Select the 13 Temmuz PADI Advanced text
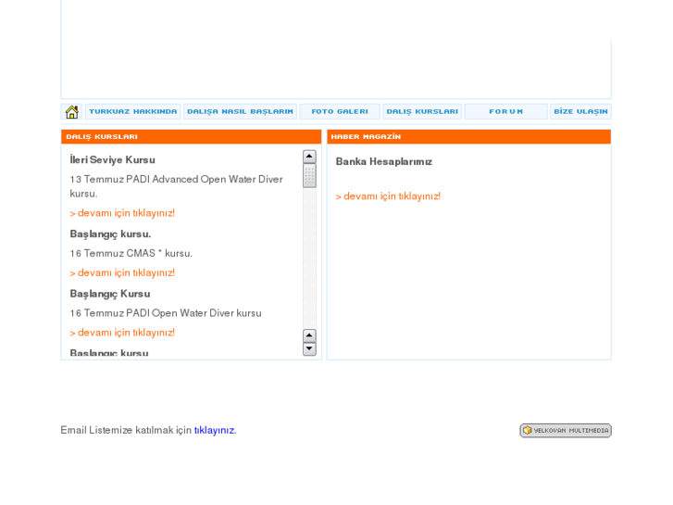This screenshot has height=505, width=673. click(176, 186)
